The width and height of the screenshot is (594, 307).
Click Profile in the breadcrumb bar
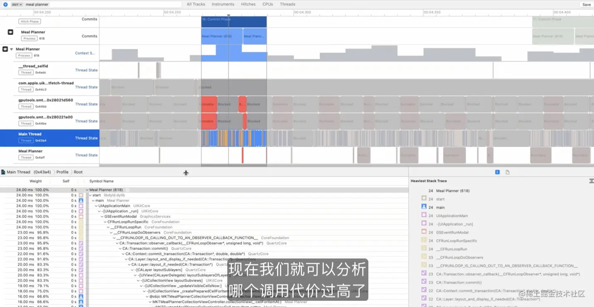coord(62,172)
